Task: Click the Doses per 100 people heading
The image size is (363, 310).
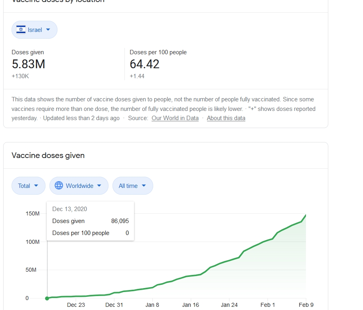Action: tap(158, 52)
